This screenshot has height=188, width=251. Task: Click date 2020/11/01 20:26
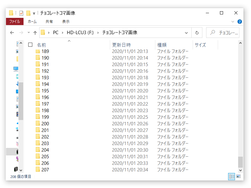tap(130, 123)
